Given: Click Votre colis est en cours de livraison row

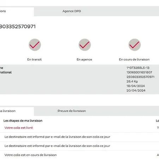Looking at the screenshot, I should pos(79,155).
